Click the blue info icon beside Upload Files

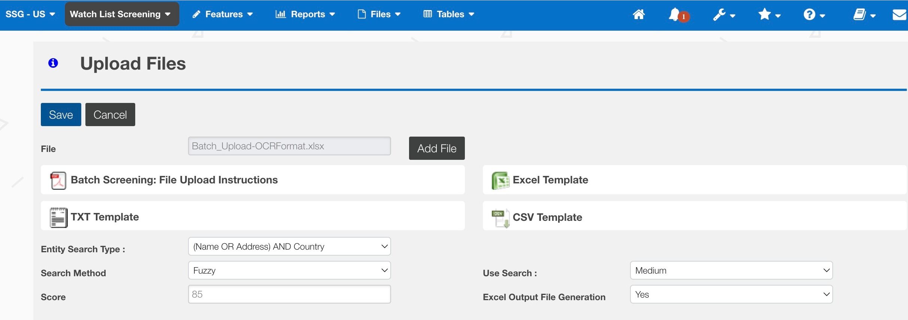tap(53, 63)
